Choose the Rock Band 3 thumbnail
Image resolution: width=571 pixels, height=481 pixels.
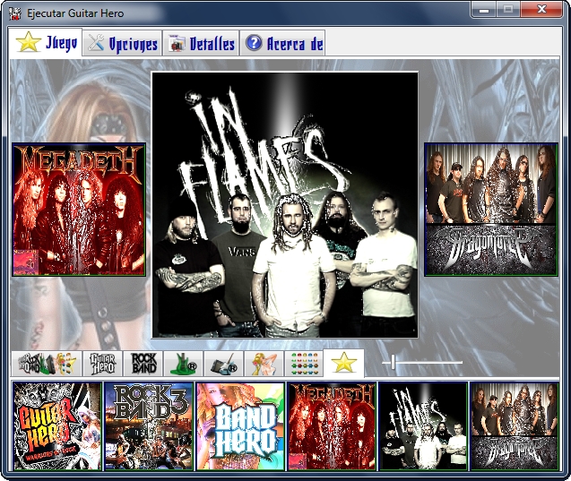[x=149, y=426]
